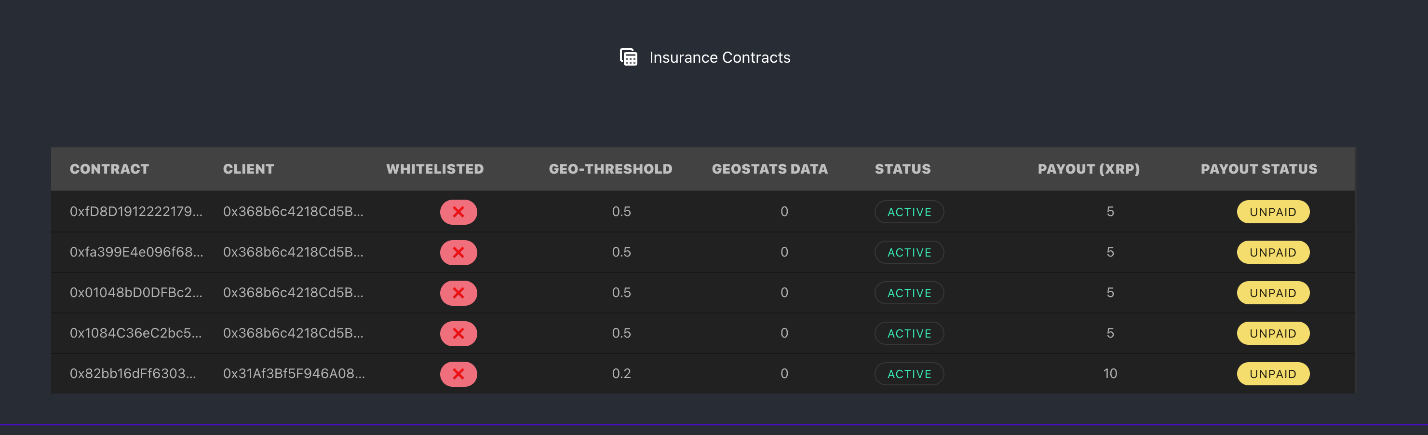
Task: Click the Insurance Contracts calculator icon
Action: tap(628, 57)
